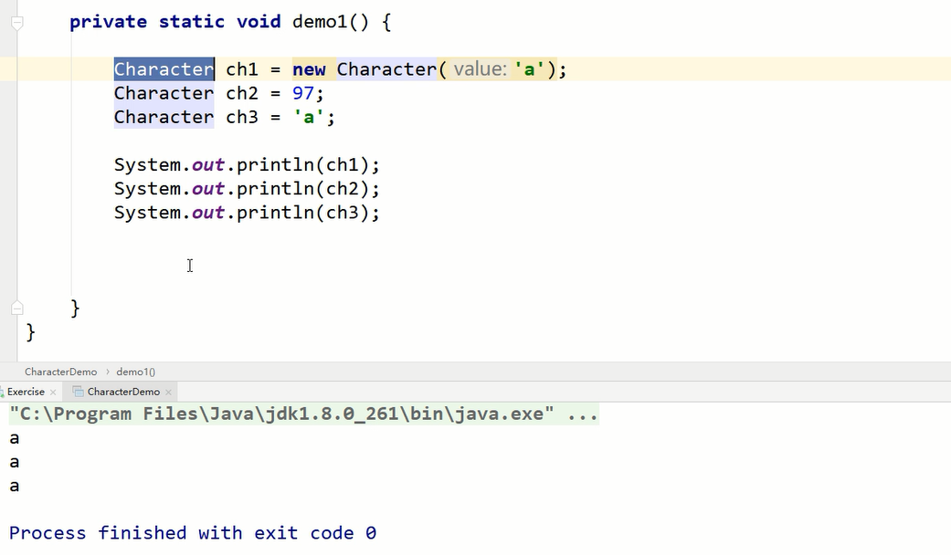Click the number 97 on the ch2 line

(303, 93)
